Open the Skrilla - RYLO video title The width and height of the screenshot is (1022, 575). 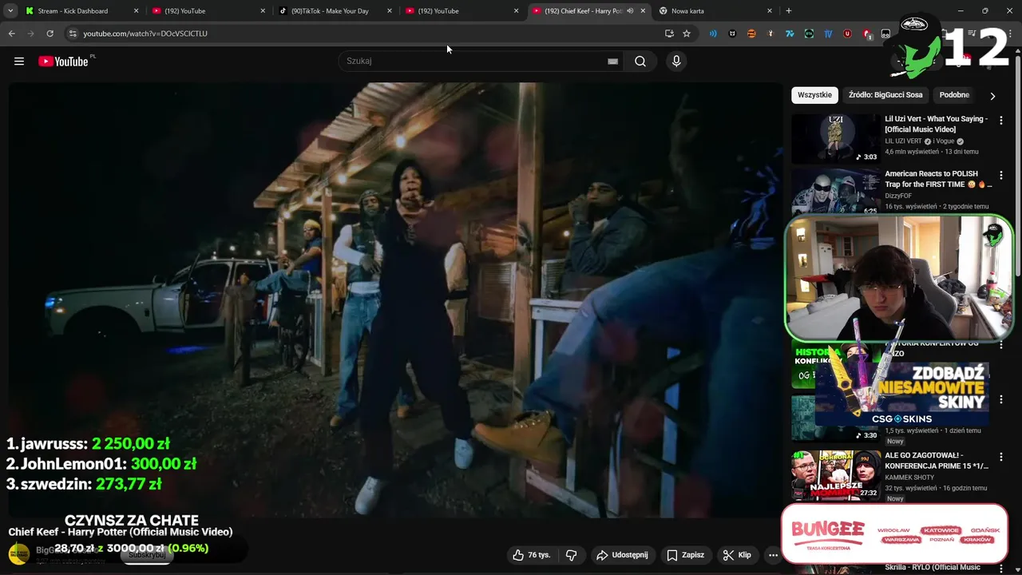(x=933, y=568)
